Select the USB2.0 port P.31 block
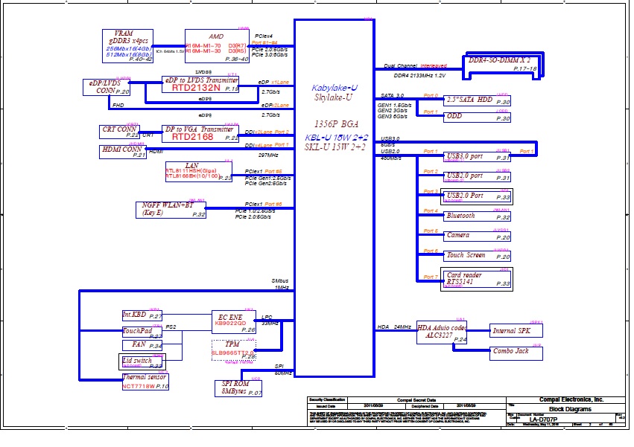The width and height of the screenshot is (634, 447). tap(477, 176)
